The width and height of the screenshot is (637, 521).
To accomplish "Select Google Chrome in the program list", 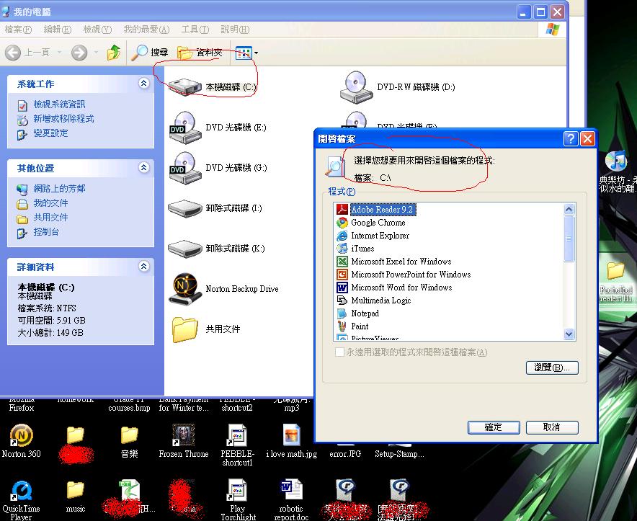I will pos(378,223).
